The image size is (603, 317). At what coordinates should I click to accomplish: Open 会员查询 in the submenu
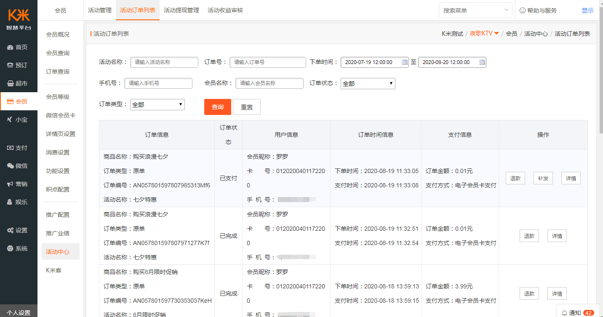coord(58,53)
